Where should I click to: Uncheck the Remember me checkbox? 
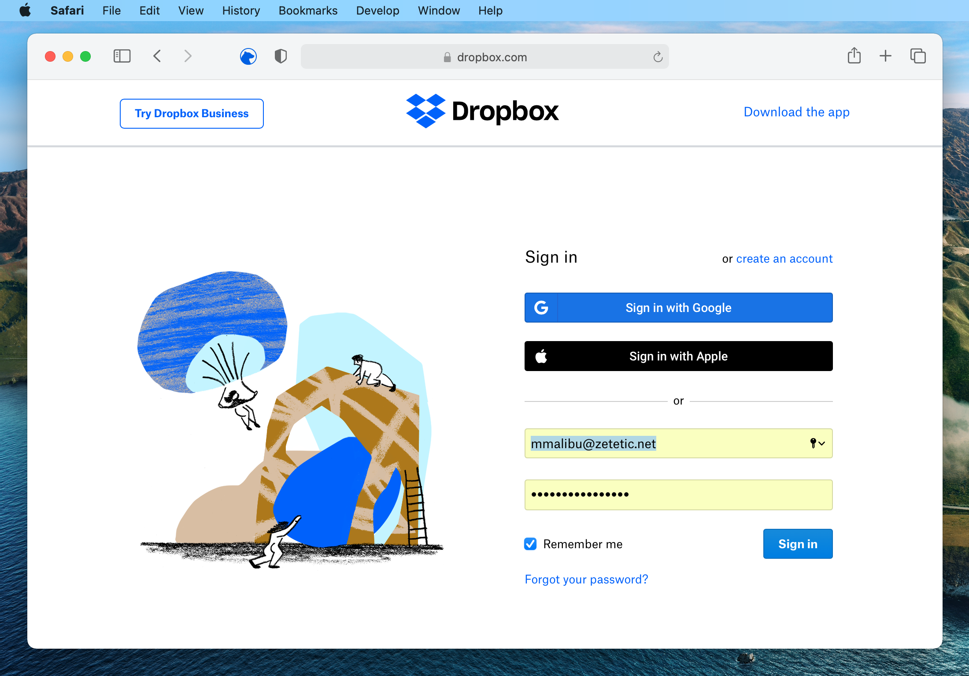(x=530, y=544)
